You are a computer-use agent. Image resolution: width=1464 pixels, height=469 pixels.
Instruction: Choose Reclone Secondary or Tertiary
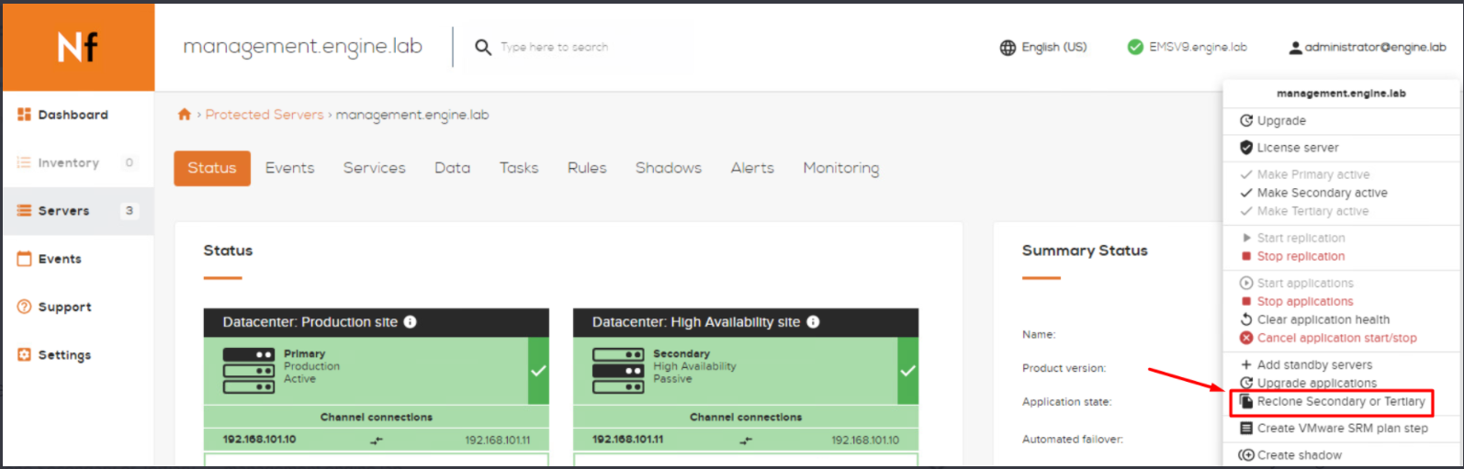point(1340,401)
